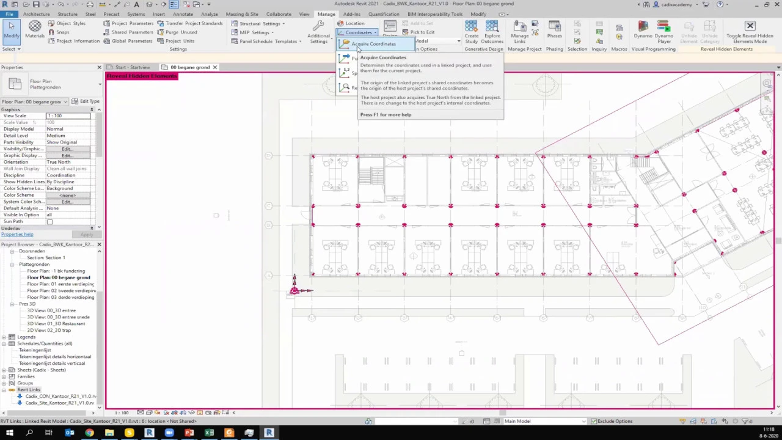Screen dimensions: 782x440
Task: Open MEP Settings dropdown
Action: 252,32
